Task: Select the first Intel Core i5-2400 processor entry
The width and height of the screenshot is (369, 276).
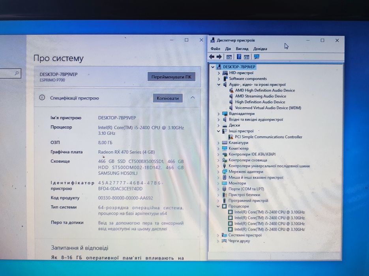Action: (x=269, y=212)
